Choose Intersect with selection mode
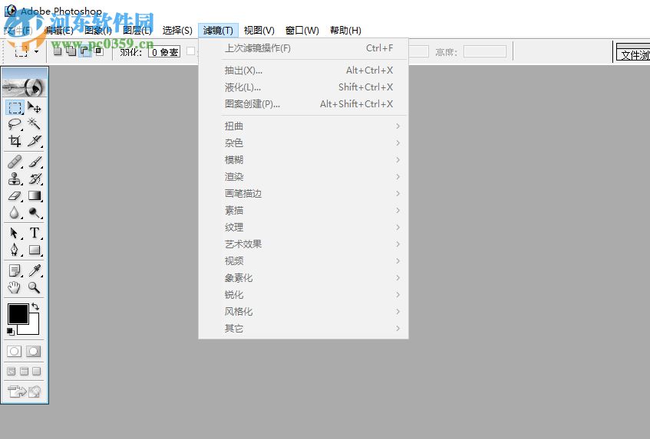Viewport: 650px width, 439px height. [x=99, y=51]
